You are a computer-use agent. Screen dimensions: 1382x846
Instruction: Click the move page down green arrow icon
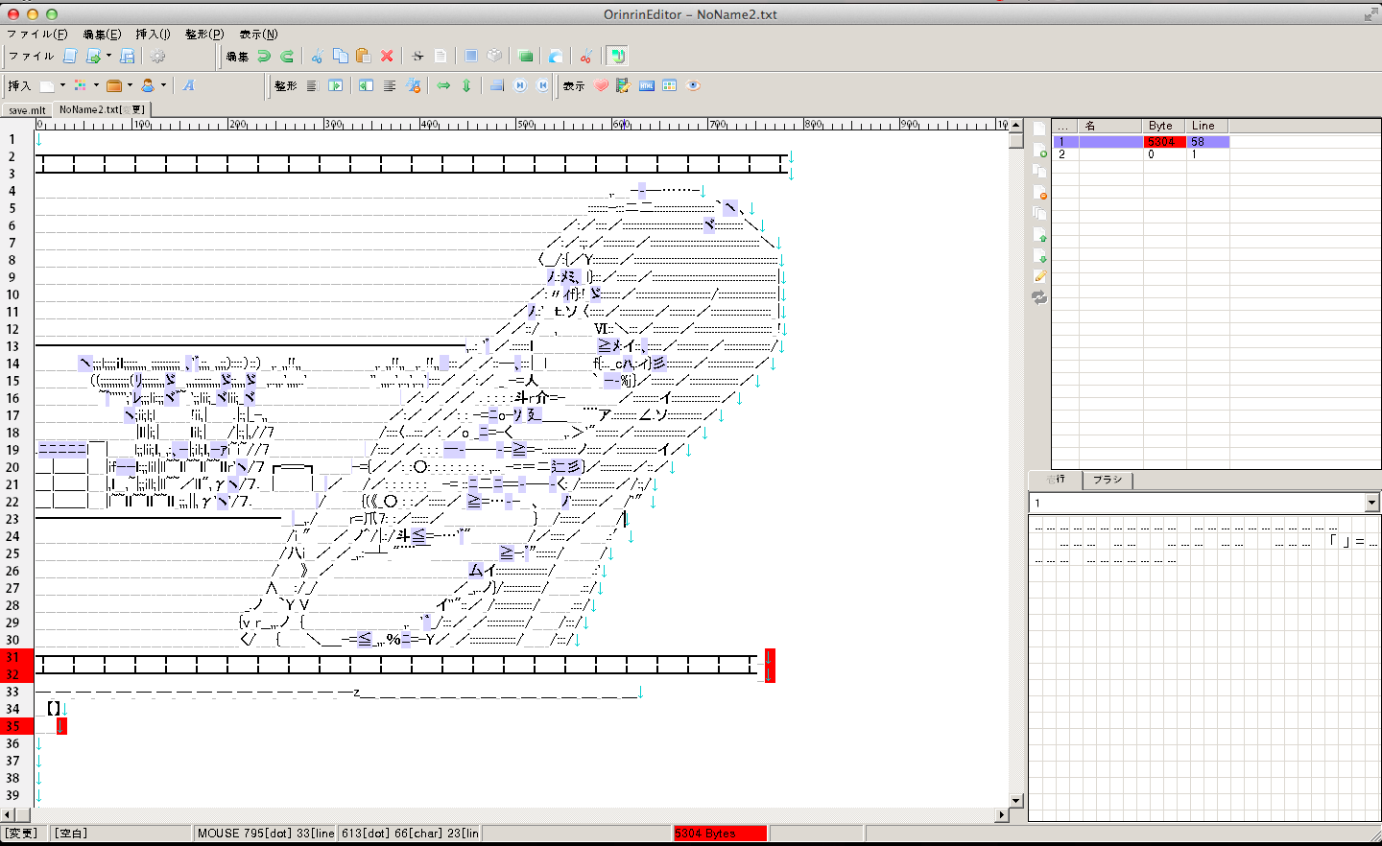[x=1039, y=256]
